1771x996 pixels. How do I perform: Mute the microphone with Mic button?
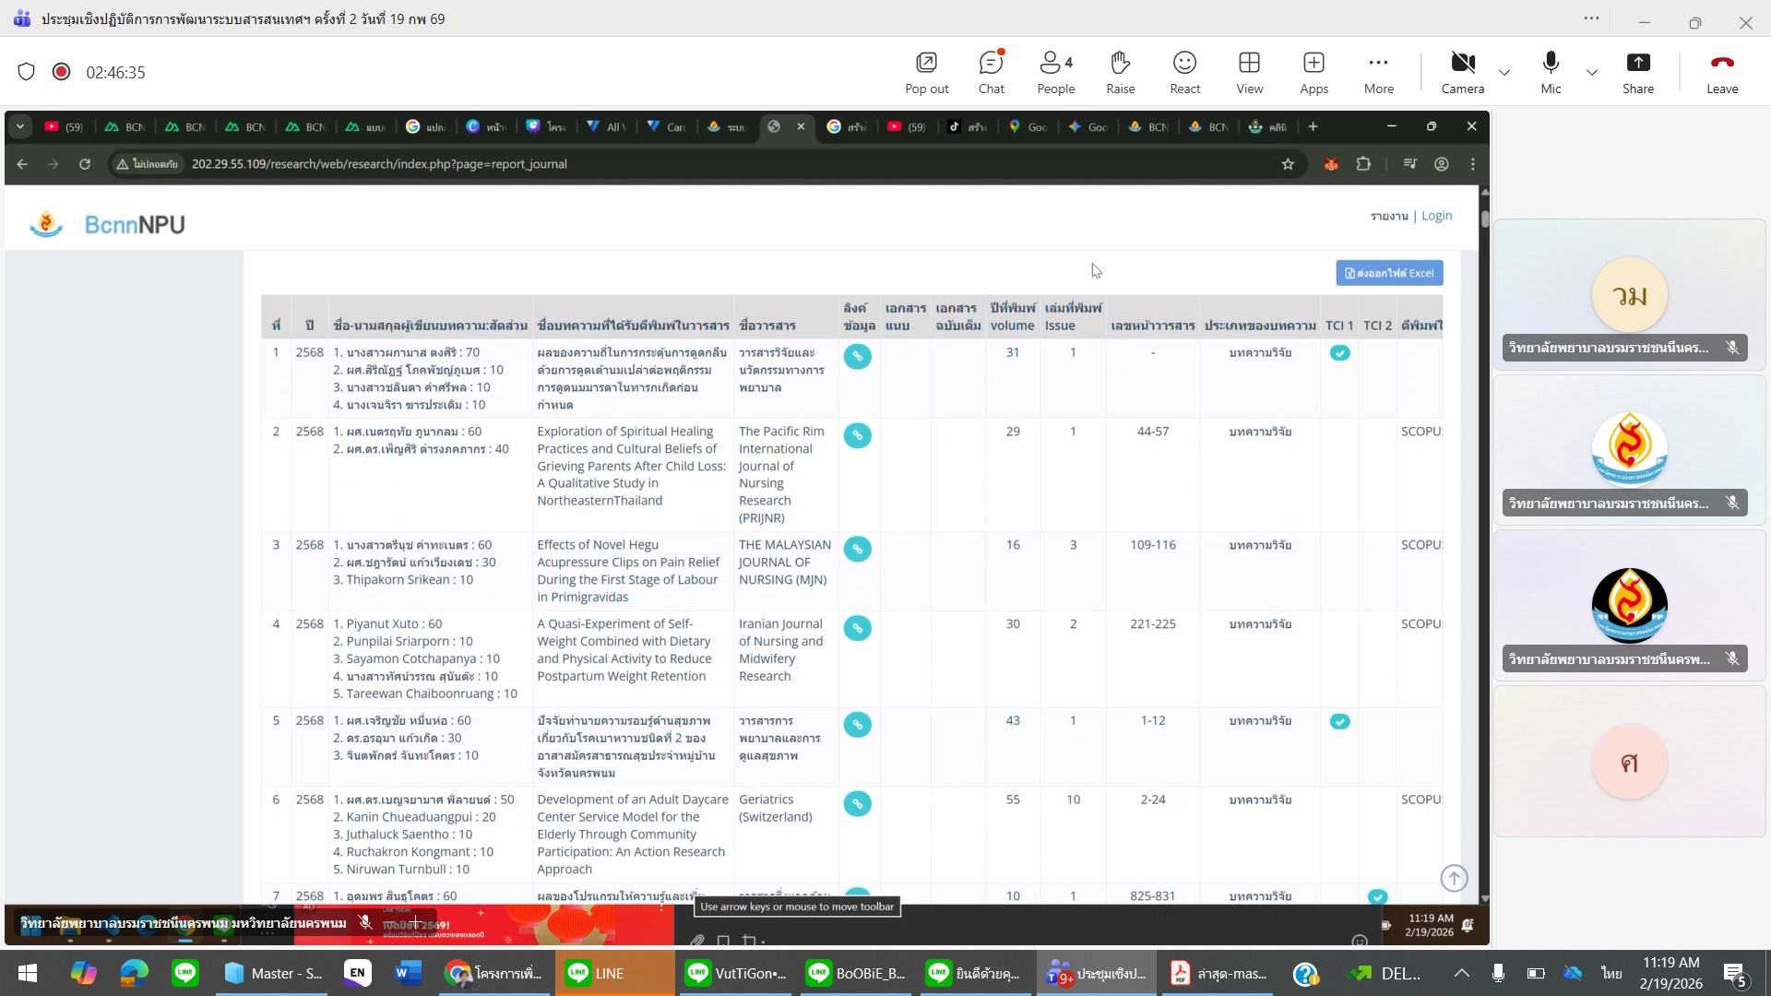pyautogui.click(x=1551, y=72)
